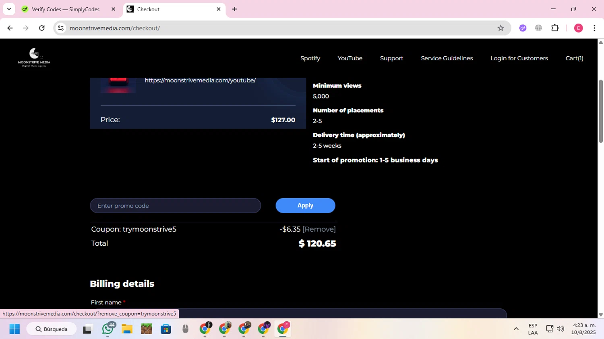The image size is (604, 339).
Task: Show hidden system tray icons
Action: coord(516,329)
